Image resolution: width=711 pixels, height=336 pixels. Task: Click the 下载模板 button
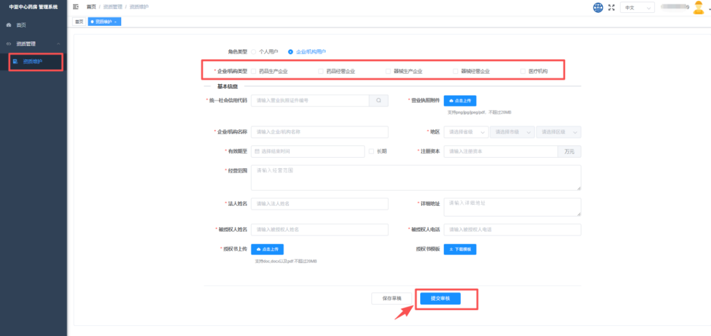tap(460, 249)
